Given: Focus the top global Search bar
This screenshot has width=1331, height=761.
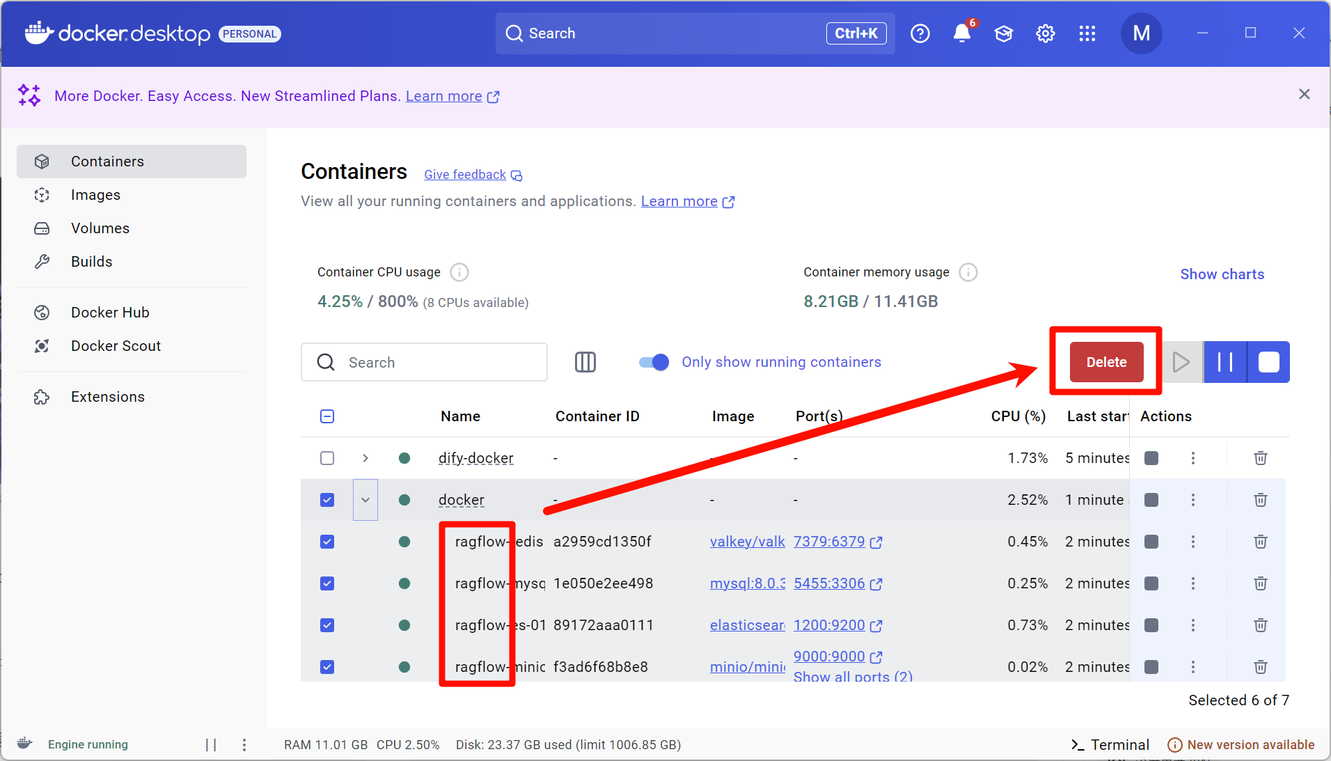Looking at the screenshot, I should point(695,33).
